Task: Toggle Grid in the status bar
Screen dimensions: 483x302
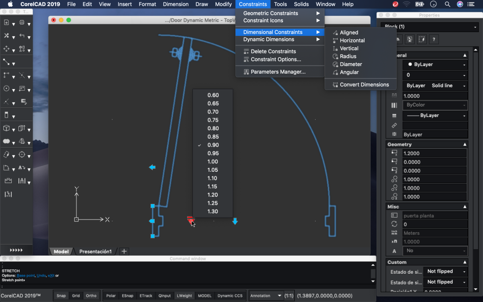Action: point(76,295)
